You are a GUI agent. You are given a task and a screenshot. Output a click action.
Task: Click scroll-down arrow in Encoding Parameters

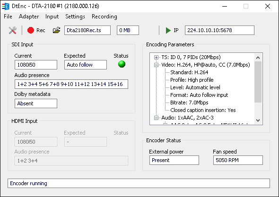click(x=258, y=120)
